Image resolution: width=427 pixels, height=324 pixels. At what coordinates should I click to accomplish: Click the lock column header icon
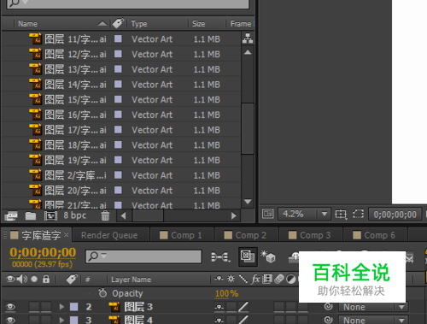click(46, 279)
